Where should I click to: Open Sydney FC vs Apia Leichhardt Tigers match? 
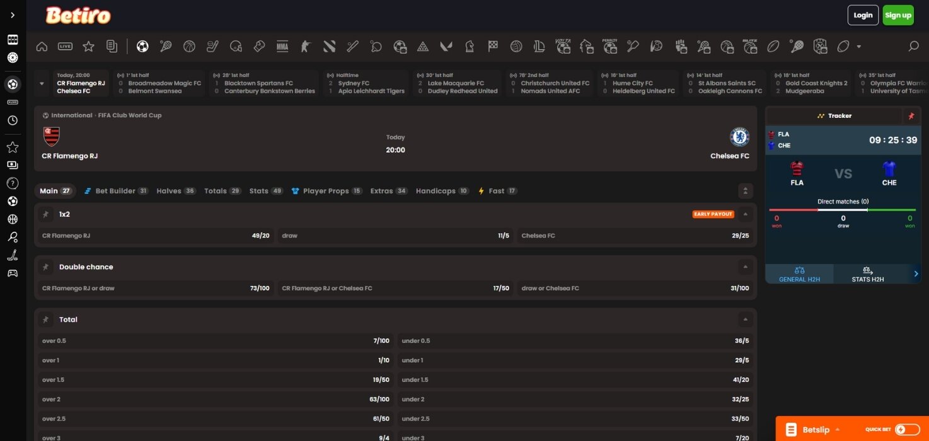click(366, 83)
